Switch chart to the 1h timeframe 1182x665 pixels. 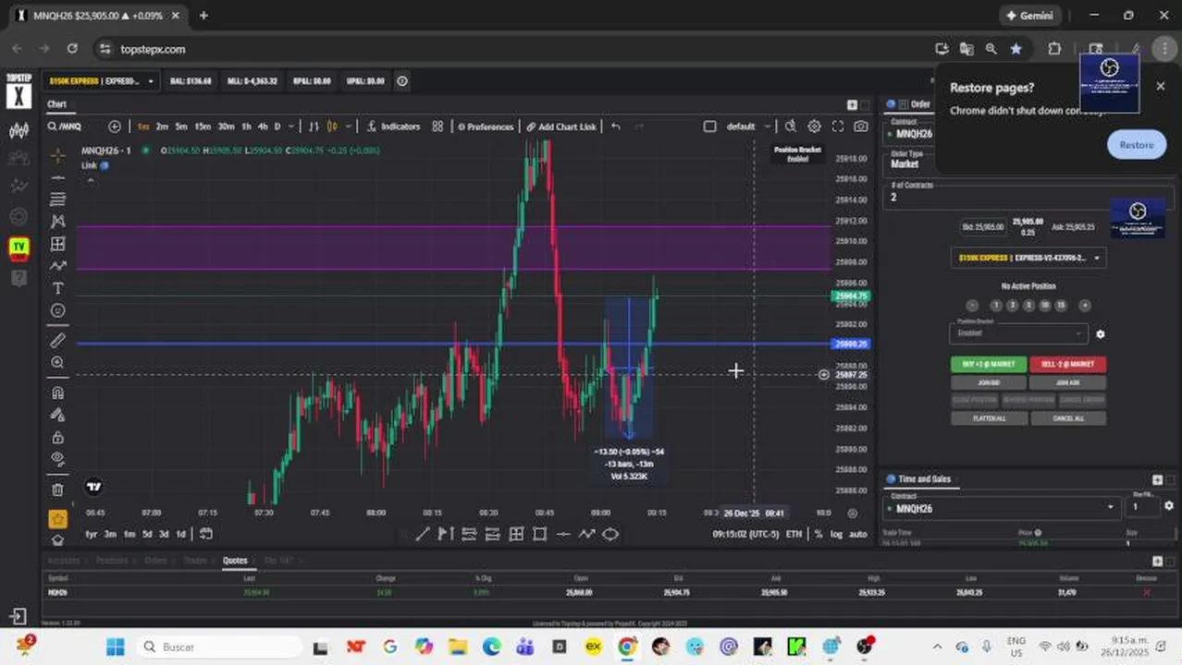(x=247, y=127)
